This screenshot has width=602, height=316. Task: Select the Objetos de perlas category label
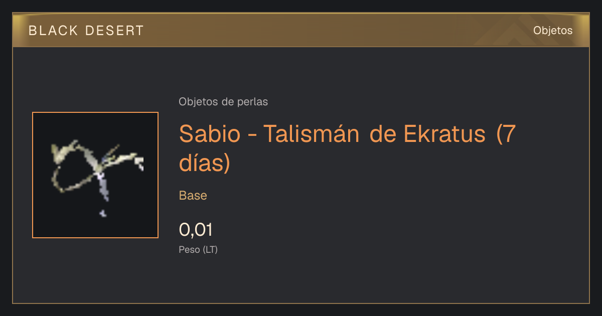(x=223, y=102)
